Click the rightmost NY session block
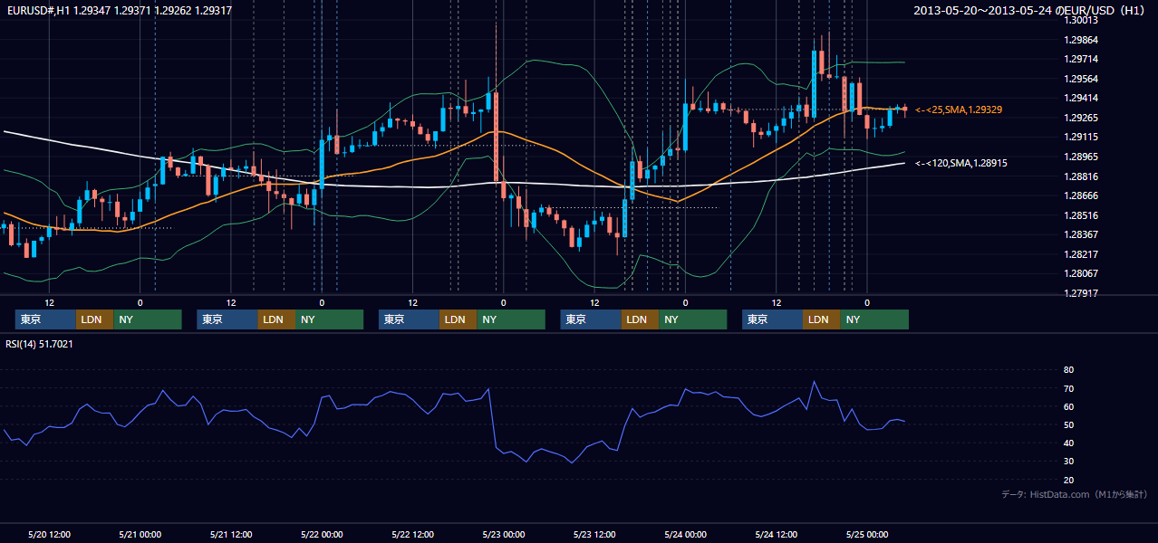This screenshot has width=1158, height=543. pos(874,319)
